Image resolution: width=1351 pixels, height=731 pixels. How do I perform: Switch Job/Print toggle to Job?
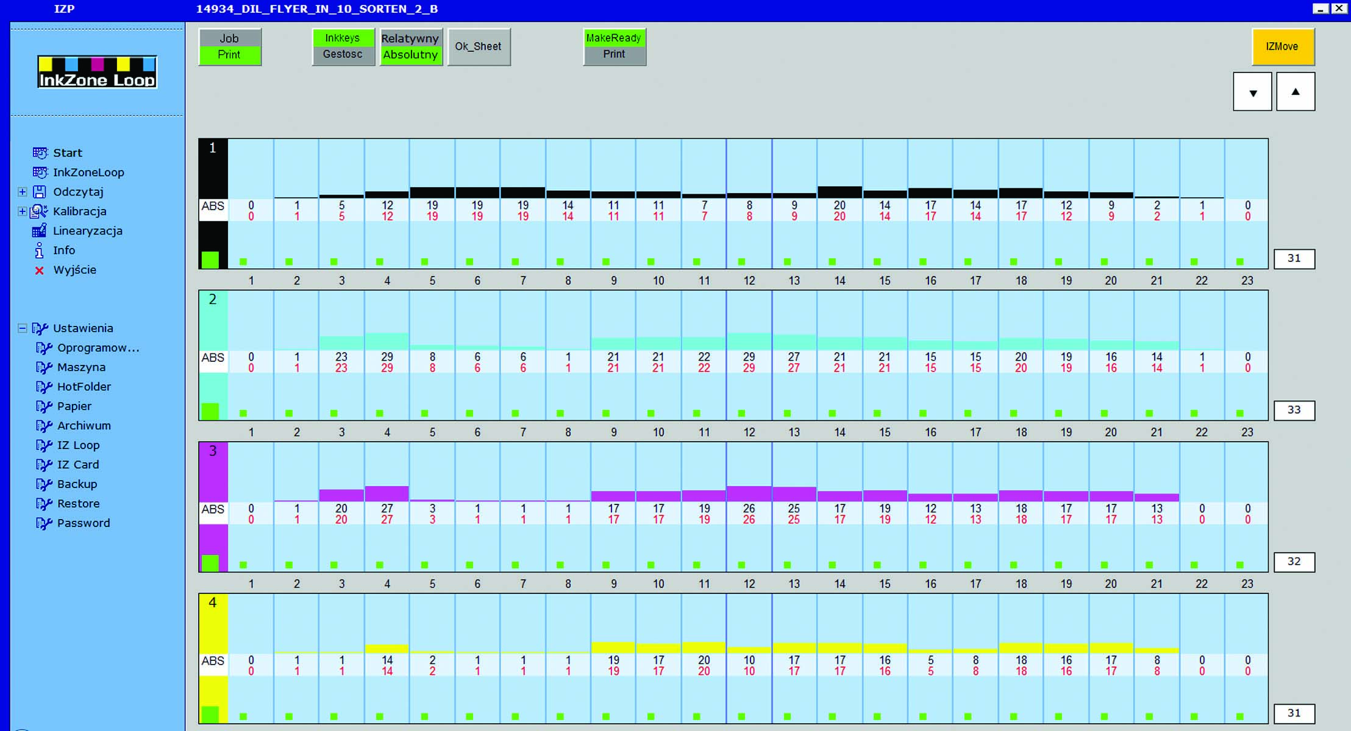pyautogui.click(x=229, y=38)
